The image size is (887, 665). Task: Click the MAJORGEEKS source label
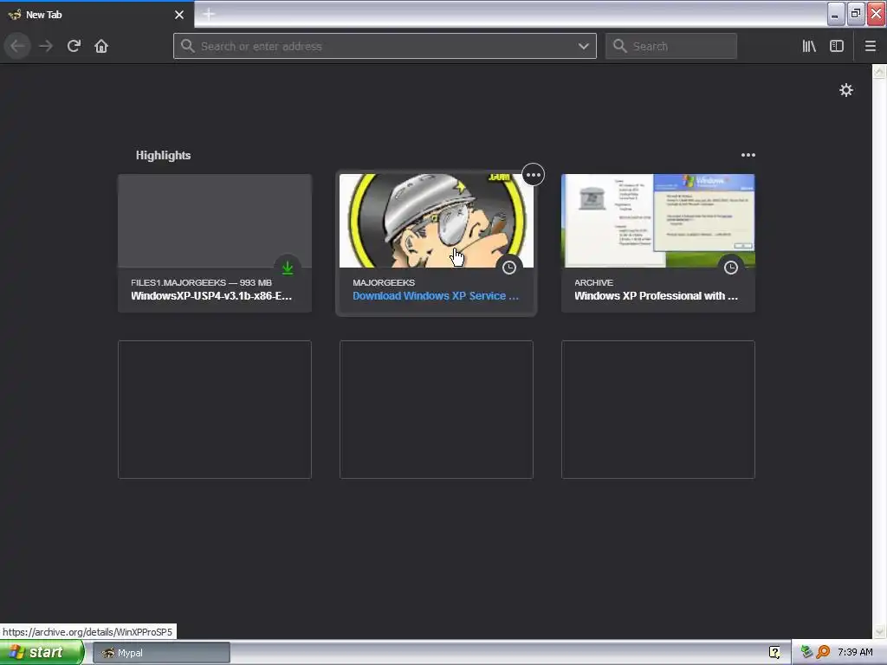(x=384, y=282)
